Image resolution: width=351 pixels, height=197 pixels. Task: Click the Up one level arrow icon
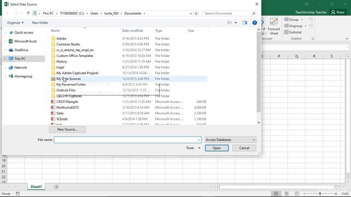click(28, 13)
